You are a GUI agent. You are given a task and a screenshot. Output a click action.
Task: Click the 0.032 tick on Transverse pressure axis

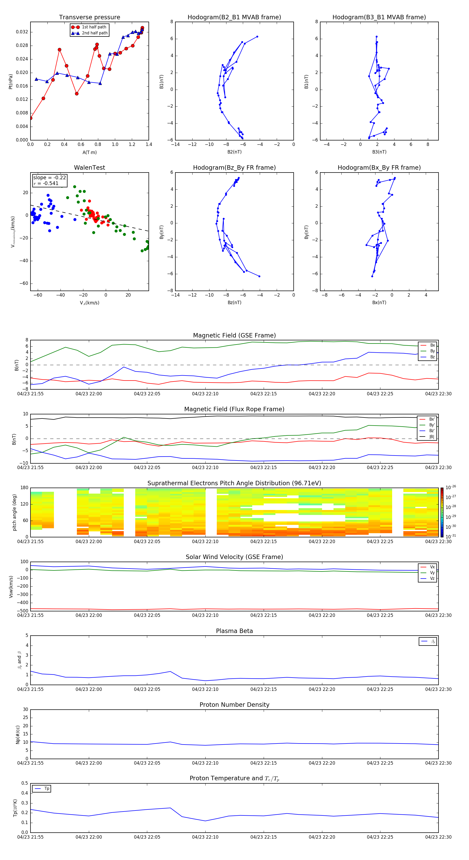(x=22, y=32)
